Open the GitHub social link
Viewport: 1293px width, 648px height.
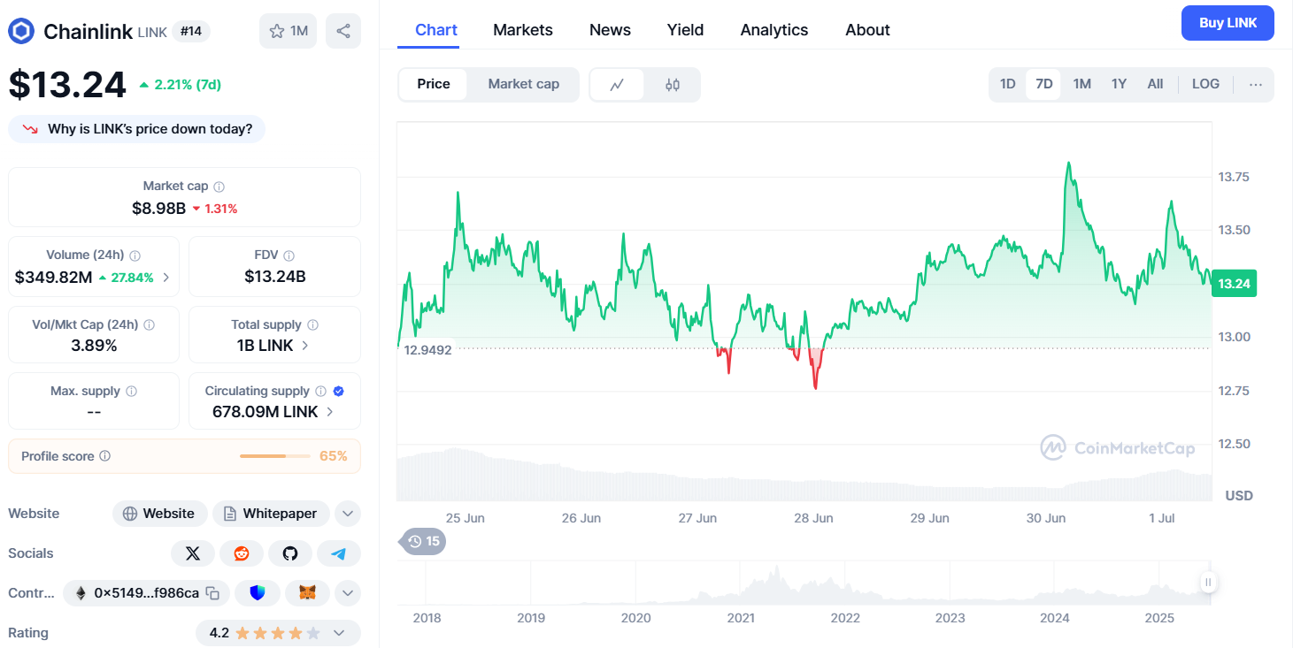coord(290,553)
